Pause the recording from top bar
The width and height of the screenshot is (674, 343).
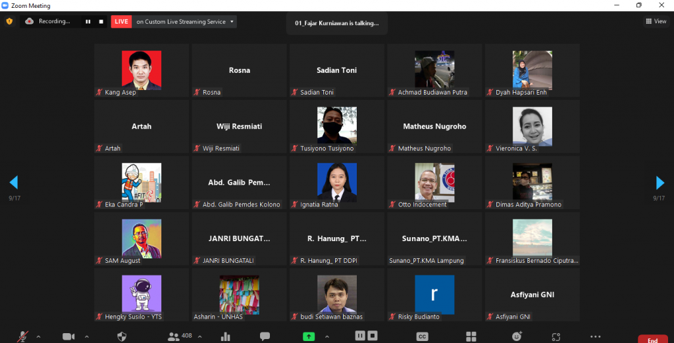(x=88, y=22)
